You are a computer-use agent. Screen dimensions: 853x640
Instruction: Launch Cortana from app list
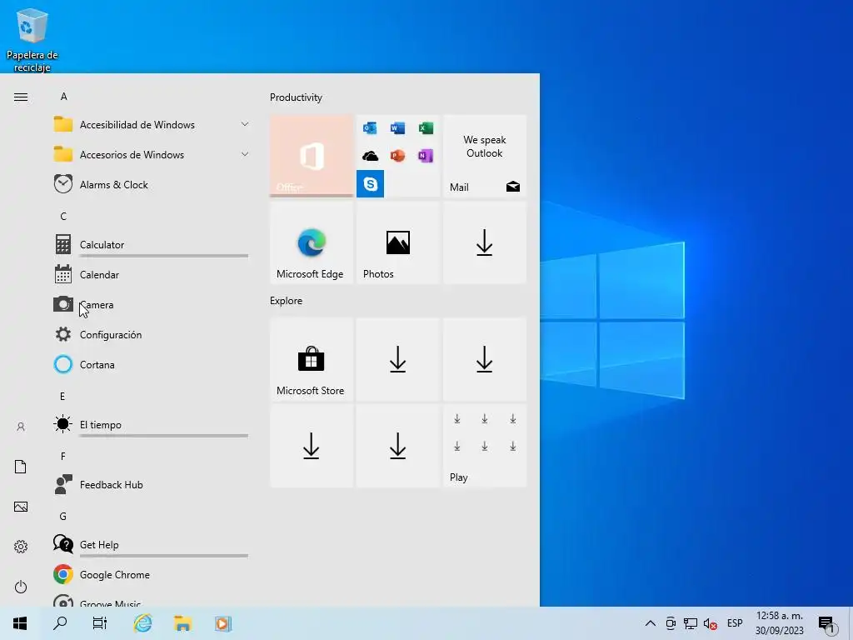(152, 364)
